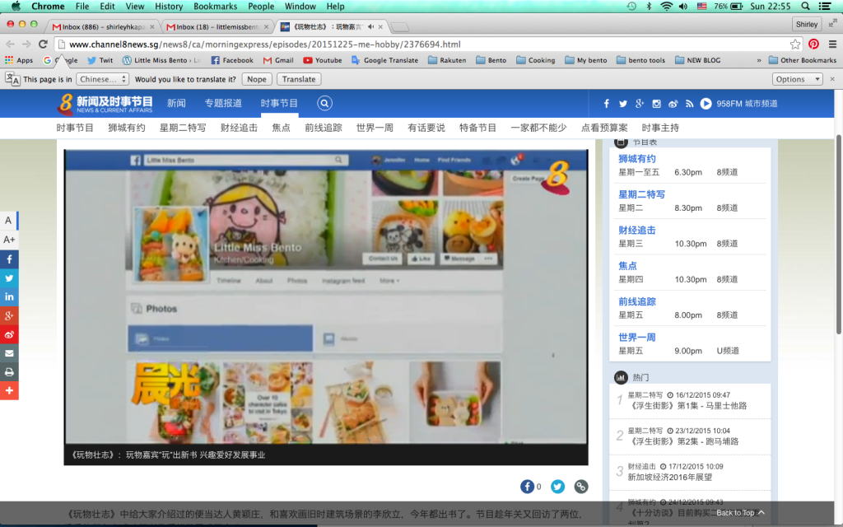Open the History menu
The height and width of the screenshot is (527, 843).
[169, 6]
